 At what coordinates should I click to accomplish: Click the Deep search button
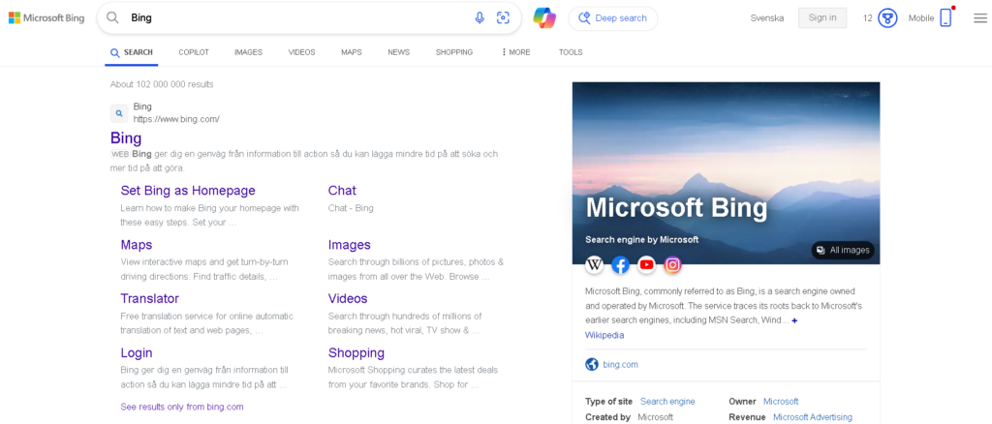click(x=613, y=18)
